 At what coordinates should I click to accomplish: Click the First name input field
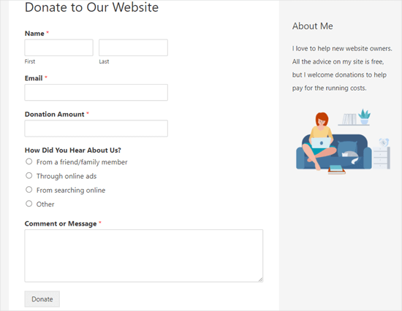(58, 47)
